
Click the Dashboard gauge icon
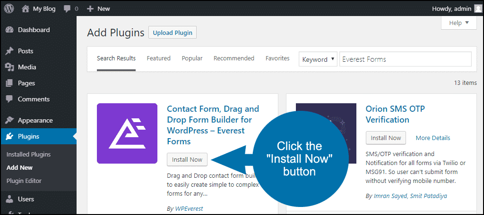tap(10, 30)
